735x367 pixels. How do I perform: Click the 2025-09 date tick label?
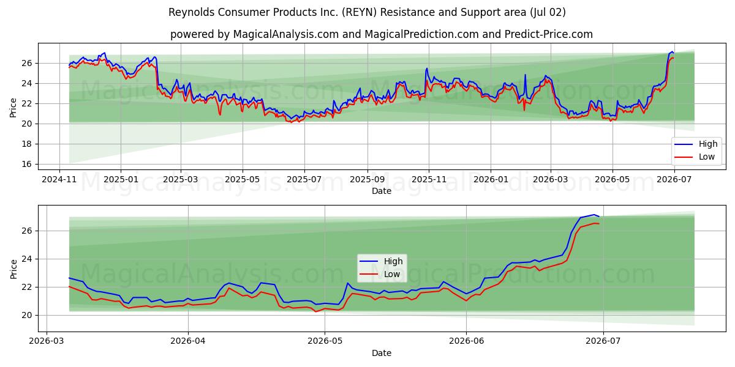(x=367, y=180)
